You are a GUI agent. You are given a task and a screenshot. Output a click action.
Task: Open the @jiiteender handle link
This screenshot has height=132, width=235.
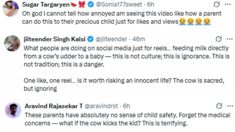111,39
